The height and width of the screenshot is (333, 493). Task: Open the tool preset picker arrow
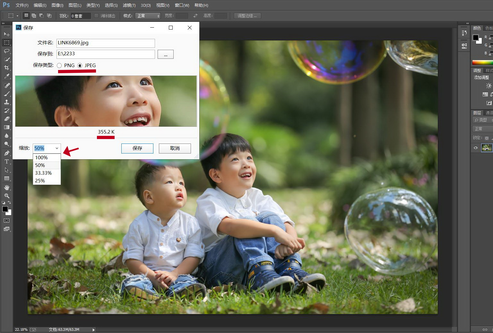(x=17, y=16)
